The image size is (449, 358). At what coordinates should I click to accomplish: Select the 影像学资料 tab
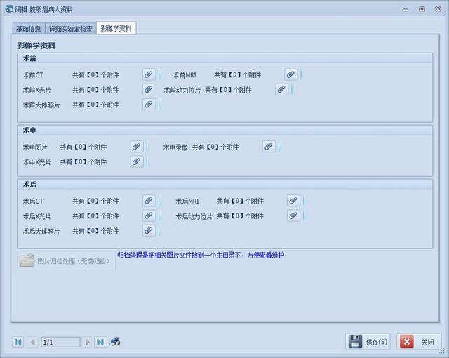(116, 28)
